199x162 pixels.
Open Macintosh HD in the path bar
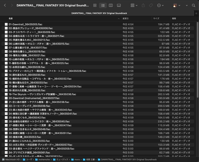[x=11, y=160]
